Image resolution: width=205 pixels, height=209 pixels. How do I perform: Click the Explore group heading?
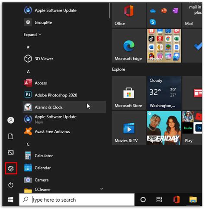119,69
